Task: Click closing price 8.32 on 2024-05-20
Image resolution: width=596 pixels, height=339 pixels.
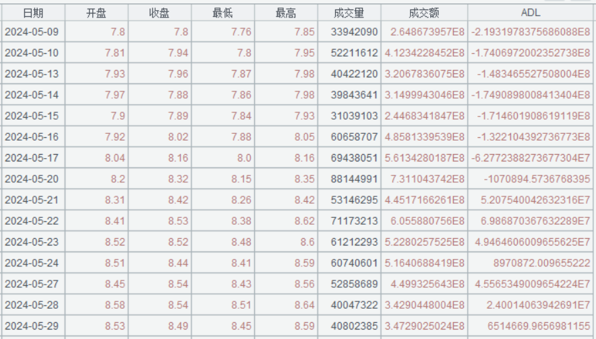Action: point(178,179)
